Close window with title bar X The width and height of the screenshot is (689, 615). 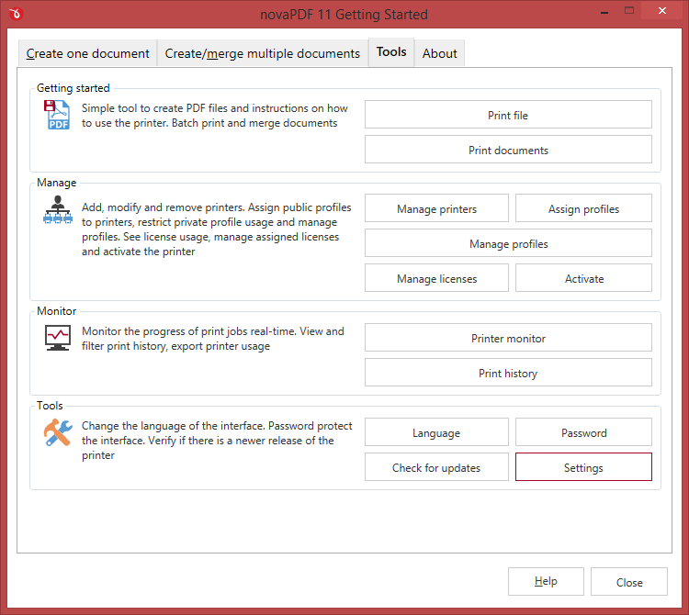661,10
